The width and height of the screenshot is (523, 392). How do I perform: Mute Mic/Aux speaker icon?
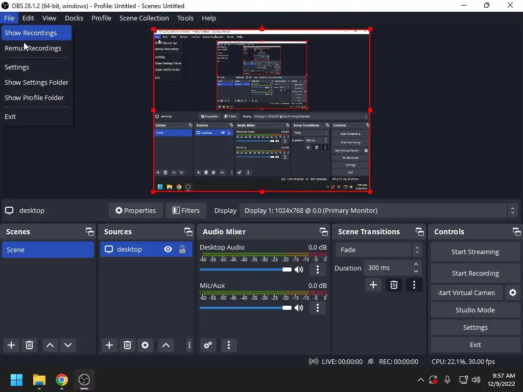[299, 308]
